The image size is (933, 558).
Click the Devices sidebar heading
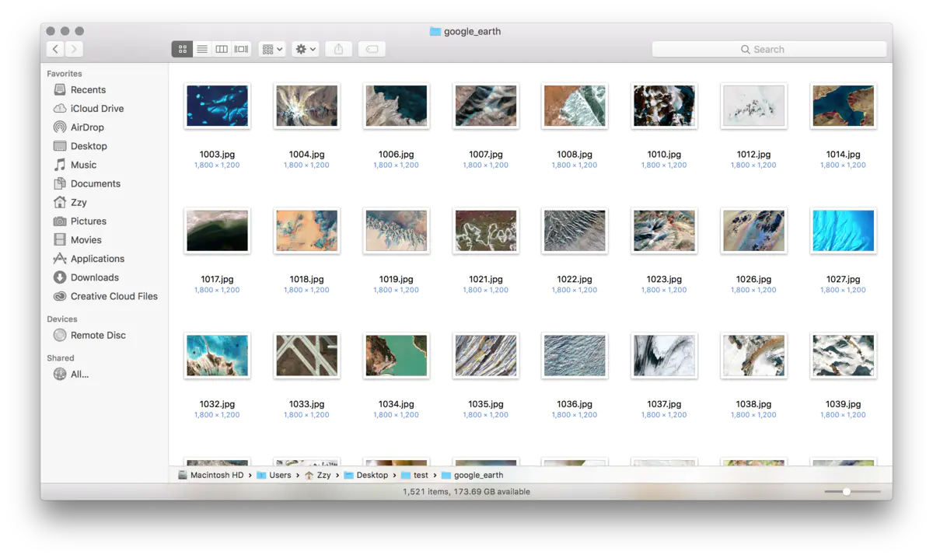[62, 319]
